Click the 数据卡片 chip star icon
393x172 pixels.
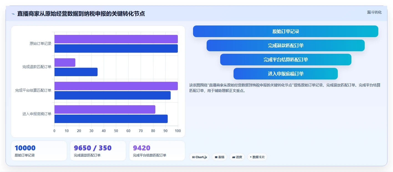(251, 157)
